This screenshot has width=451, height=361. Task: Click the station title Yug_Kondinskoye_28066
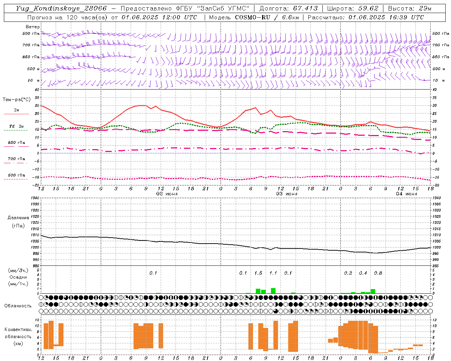tap(61, 8)
